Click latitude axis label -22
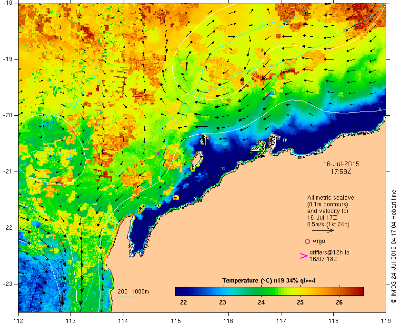This screenshot has height=324, width=400. [8, 228]
